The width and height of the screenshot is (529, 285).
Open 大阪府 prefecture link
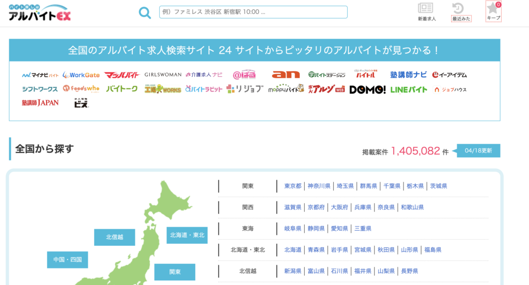click(x=339, y=208)
